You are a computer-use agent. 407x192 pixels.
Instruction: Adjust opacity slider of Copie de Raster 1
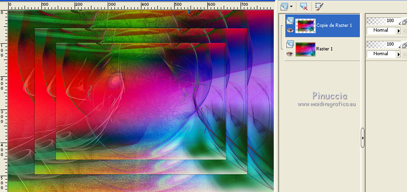click(x=383, y=21)
